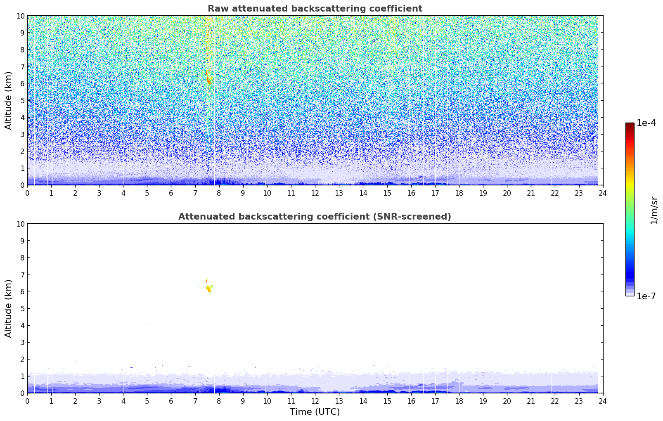Click time tick "9" under the raw plot

[243, 193]
